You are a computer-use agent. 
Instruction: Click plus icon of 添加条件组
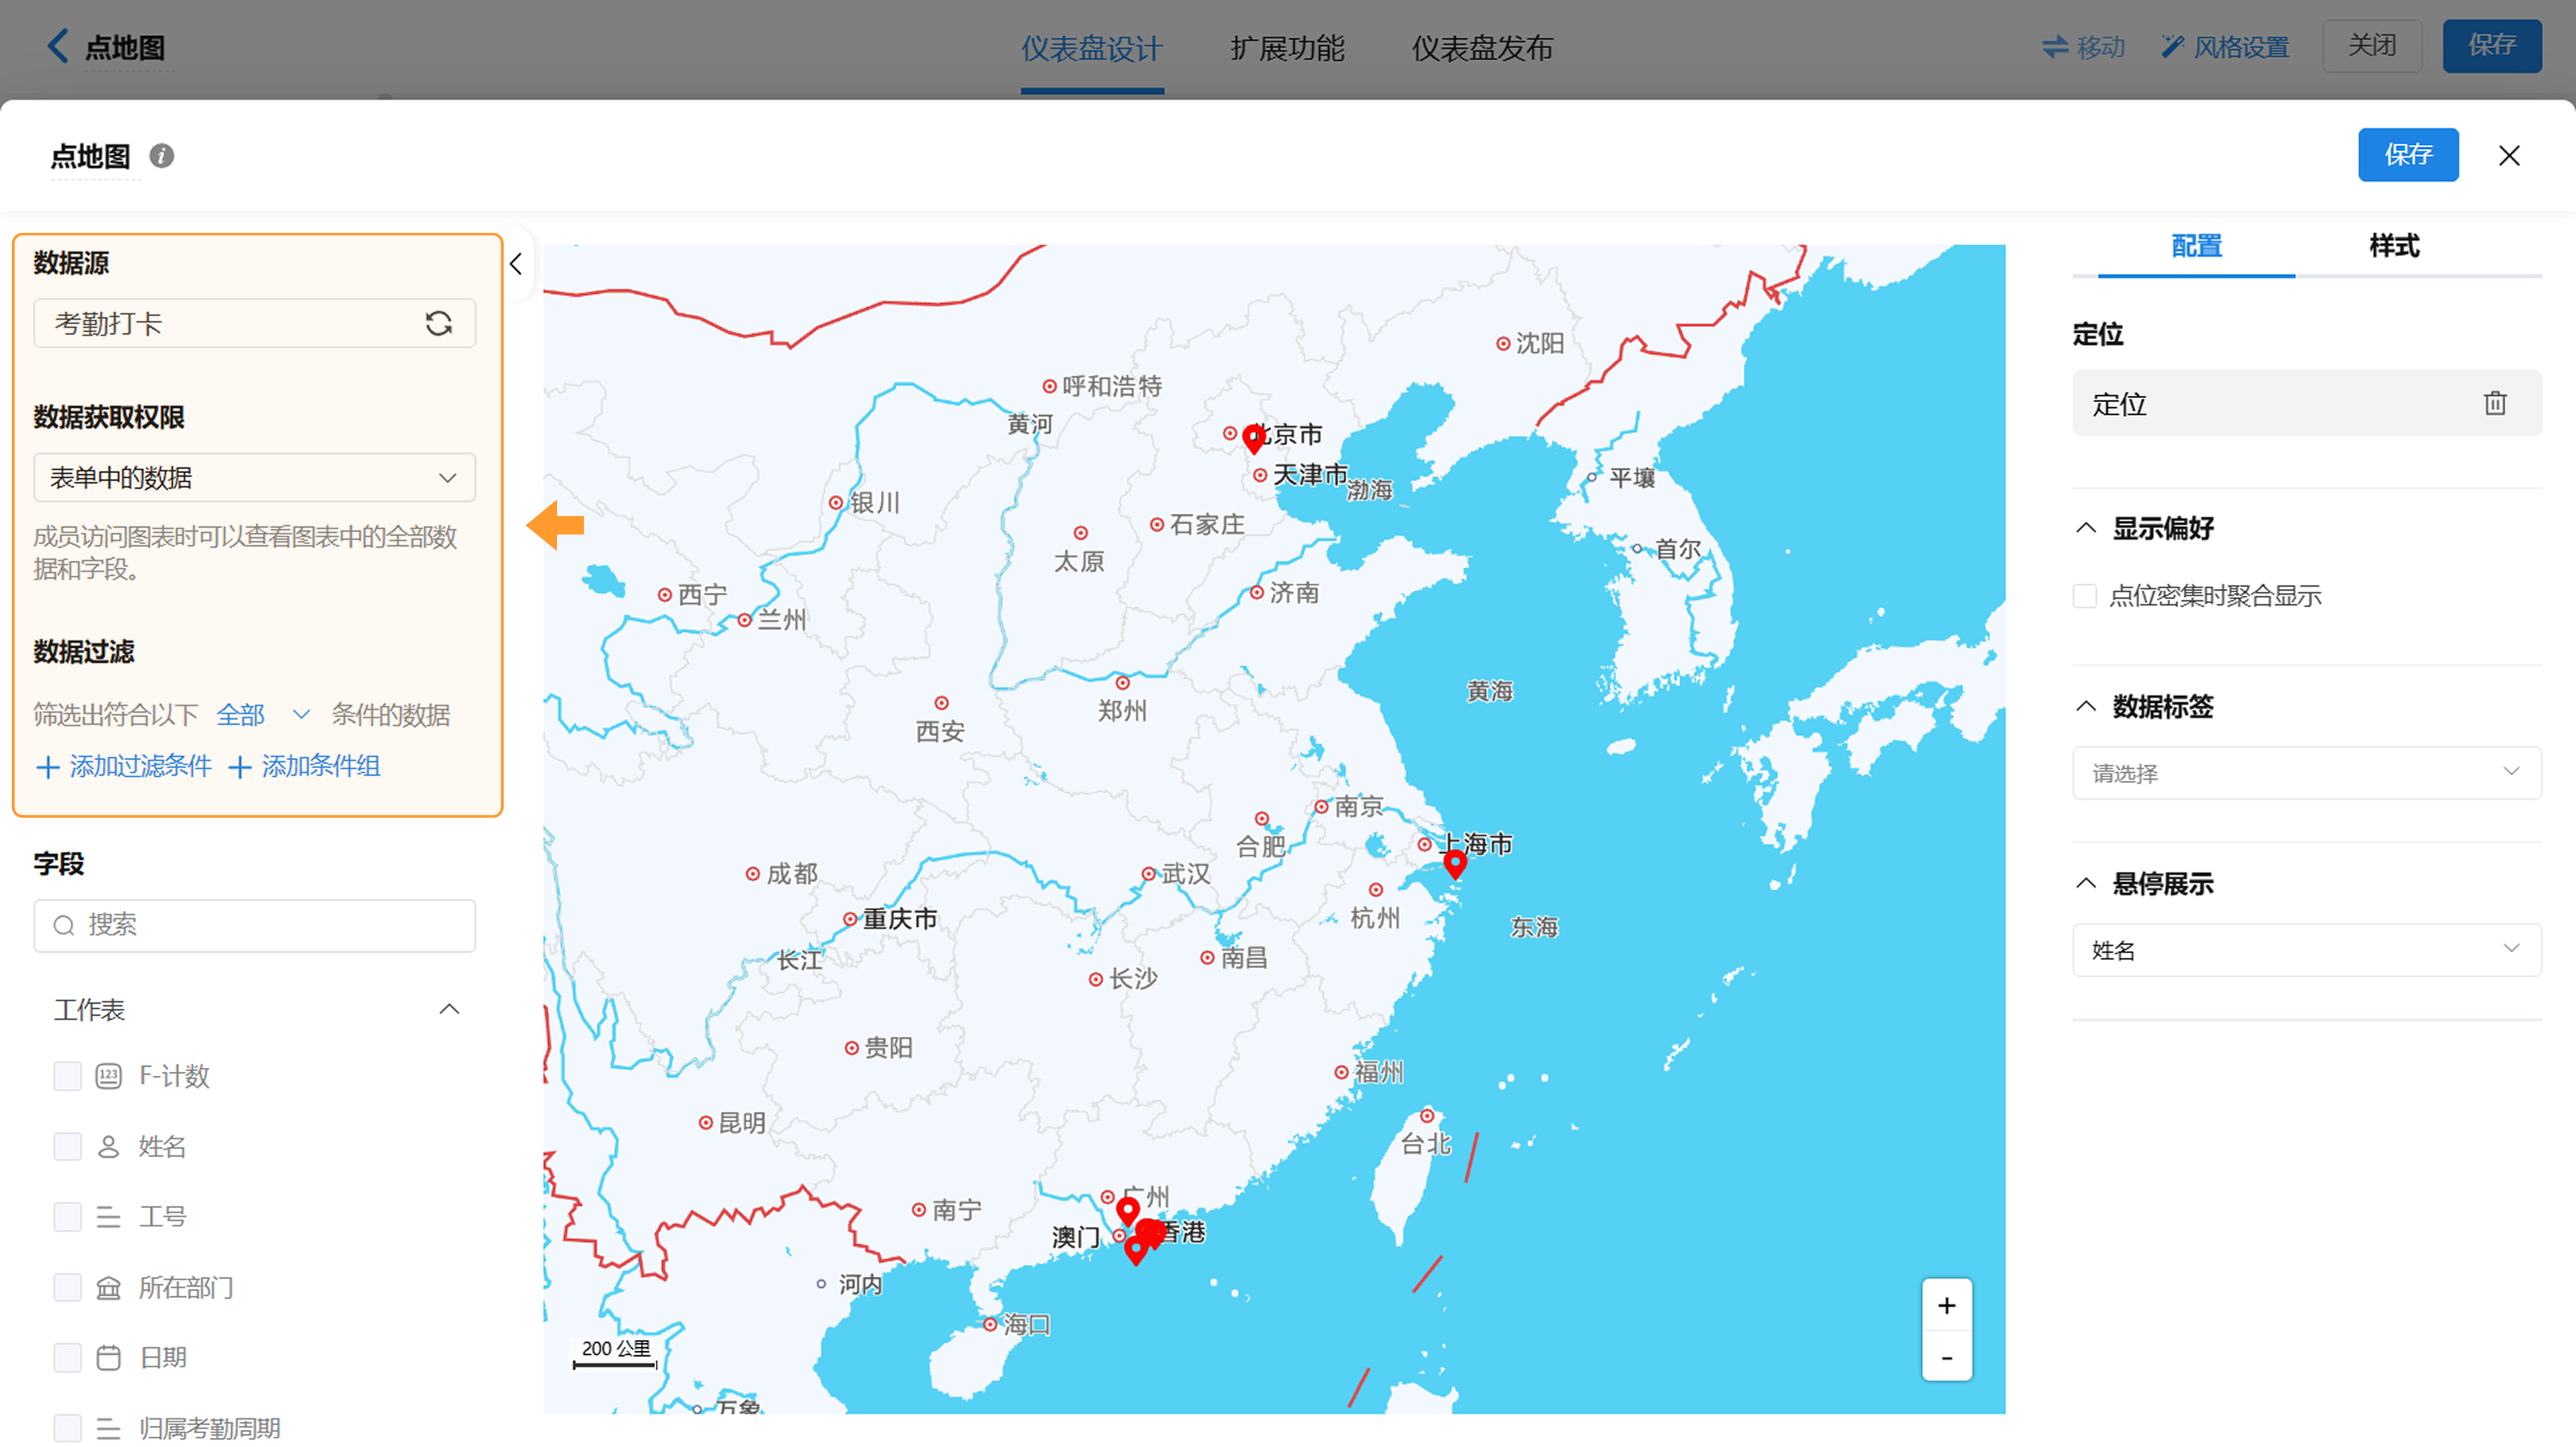[239, 768]
